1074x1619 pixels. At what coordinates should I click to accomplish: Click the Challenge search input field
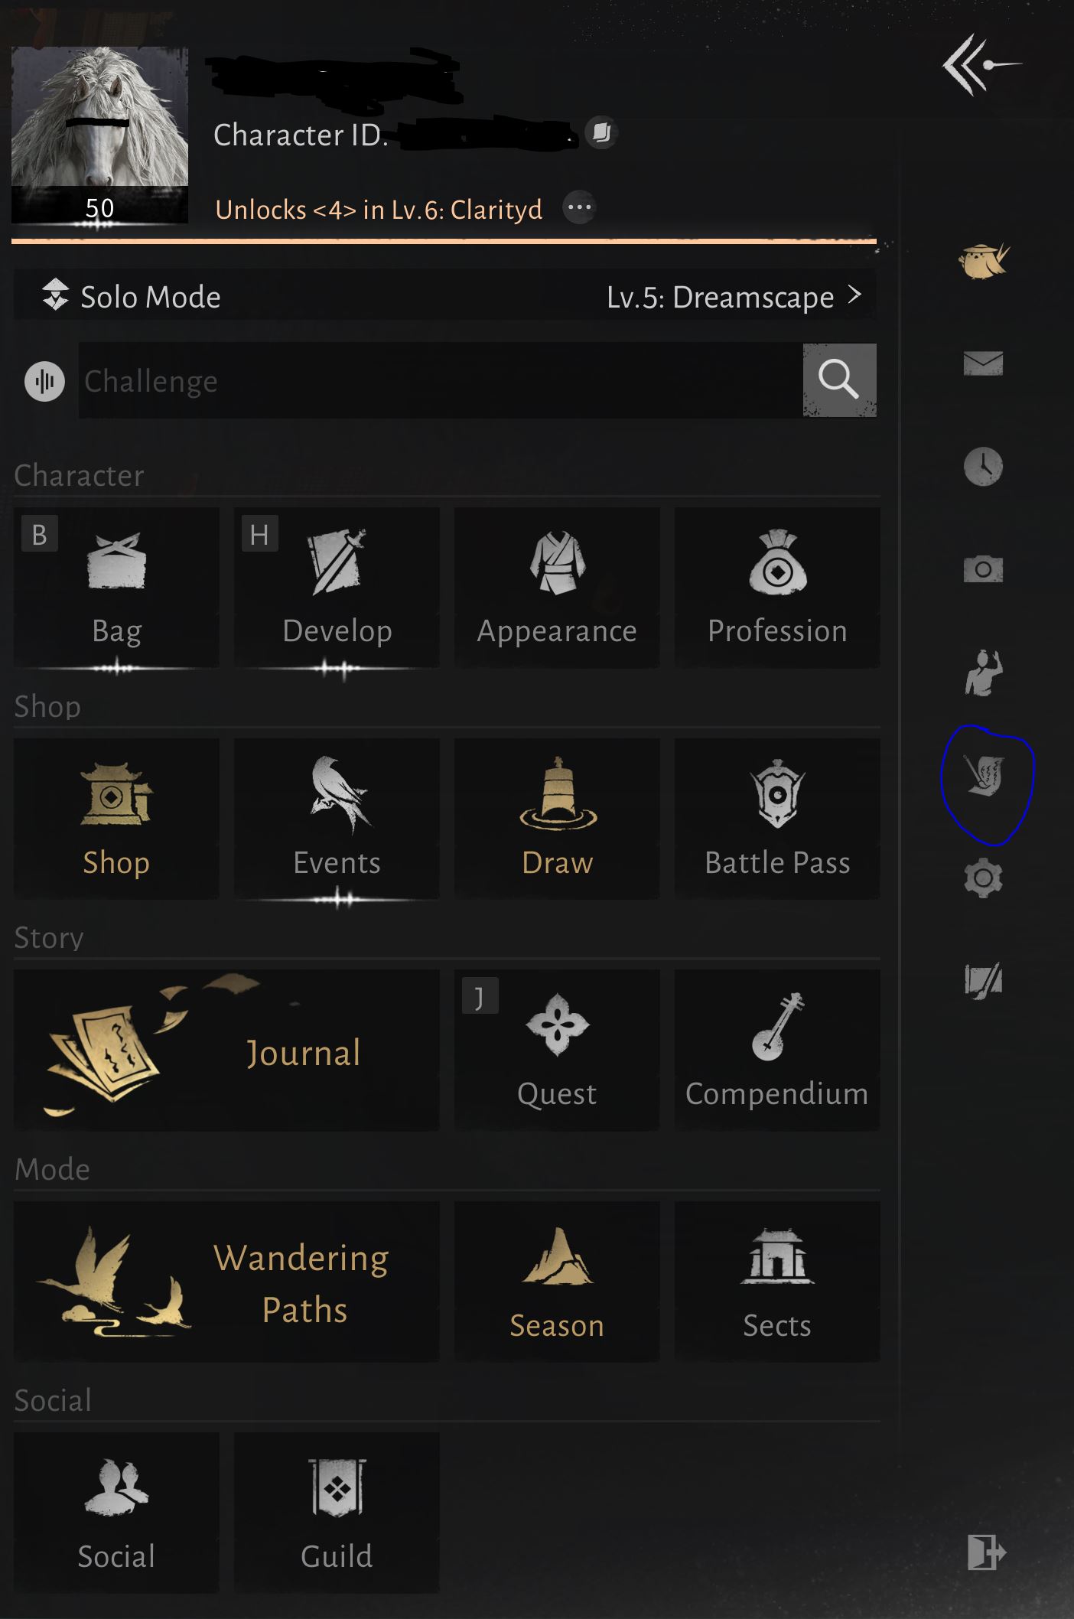point(441,380)
